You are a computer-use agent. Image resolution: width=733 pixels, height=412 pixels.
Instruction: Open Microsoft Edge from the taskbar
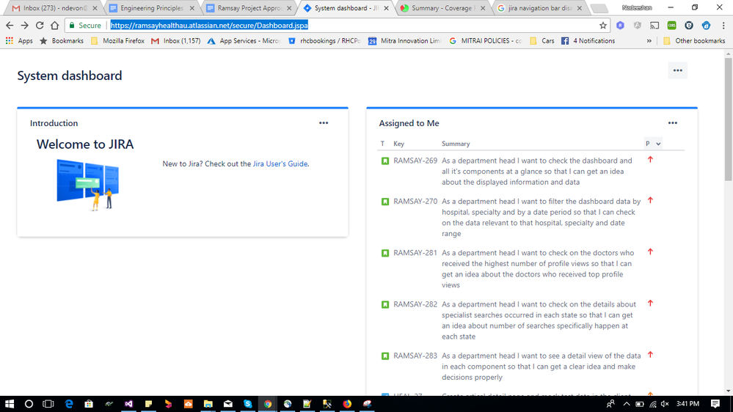tap(69, 404)
